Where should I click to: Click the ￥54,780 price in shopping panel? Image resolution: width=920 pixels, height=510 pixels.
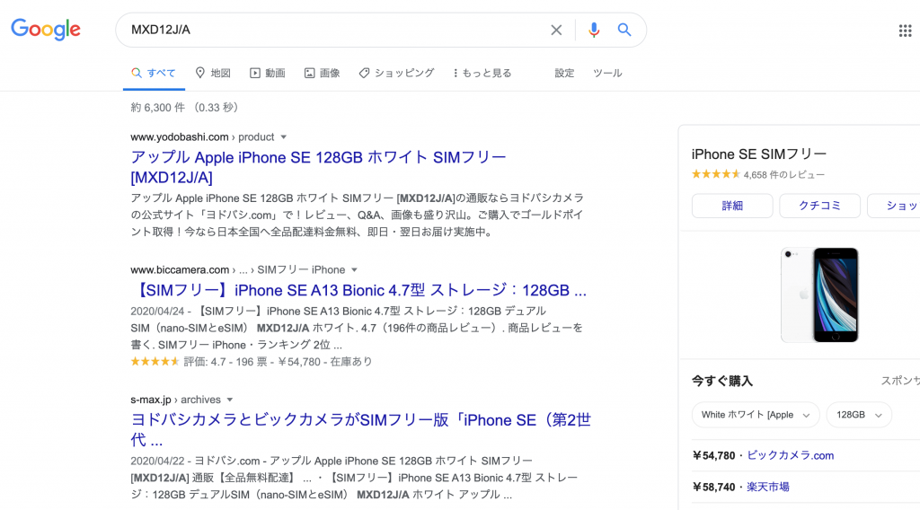pyautogui.click(x=713, y=455)
